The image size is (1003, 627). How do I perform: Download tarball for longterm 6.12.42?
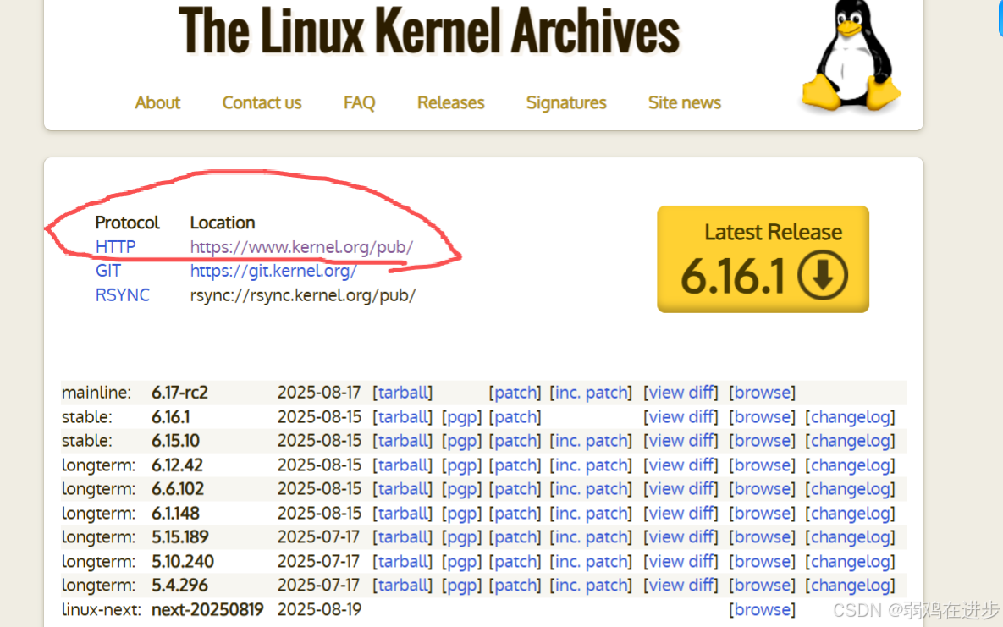click(402, 465)
